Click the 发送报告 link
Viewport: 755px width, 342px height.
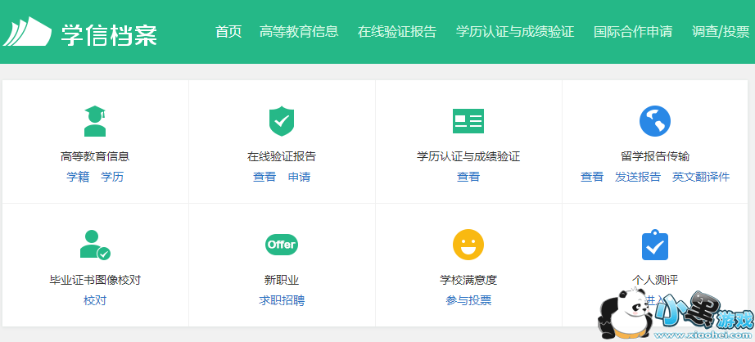point(638,177)
